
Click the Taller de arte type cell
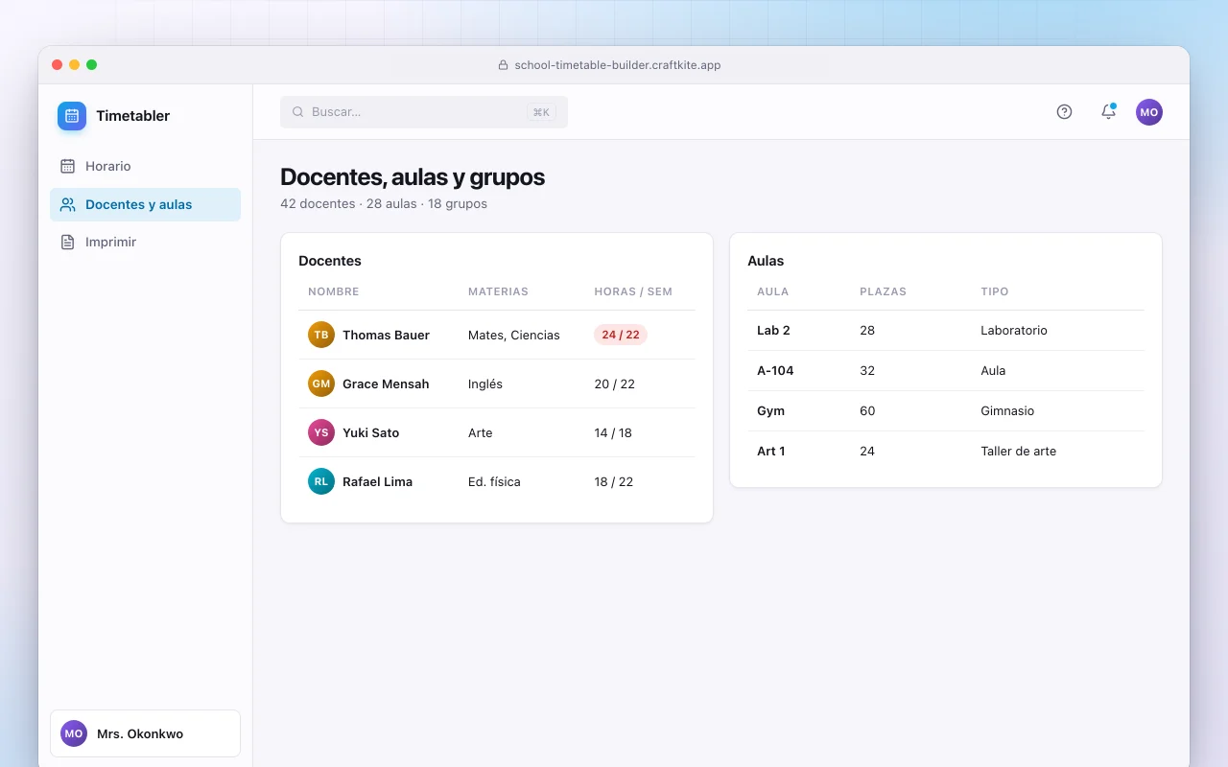1018,451
